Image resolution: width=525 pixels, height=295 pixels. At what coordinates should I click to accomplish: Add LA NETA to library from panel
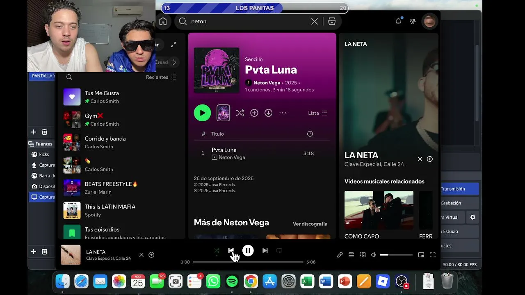[x=429, y=159]
